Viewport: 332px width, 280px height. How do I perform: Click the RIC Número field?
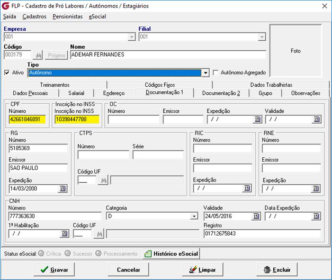pyautogui.click(x=223, y=148)
